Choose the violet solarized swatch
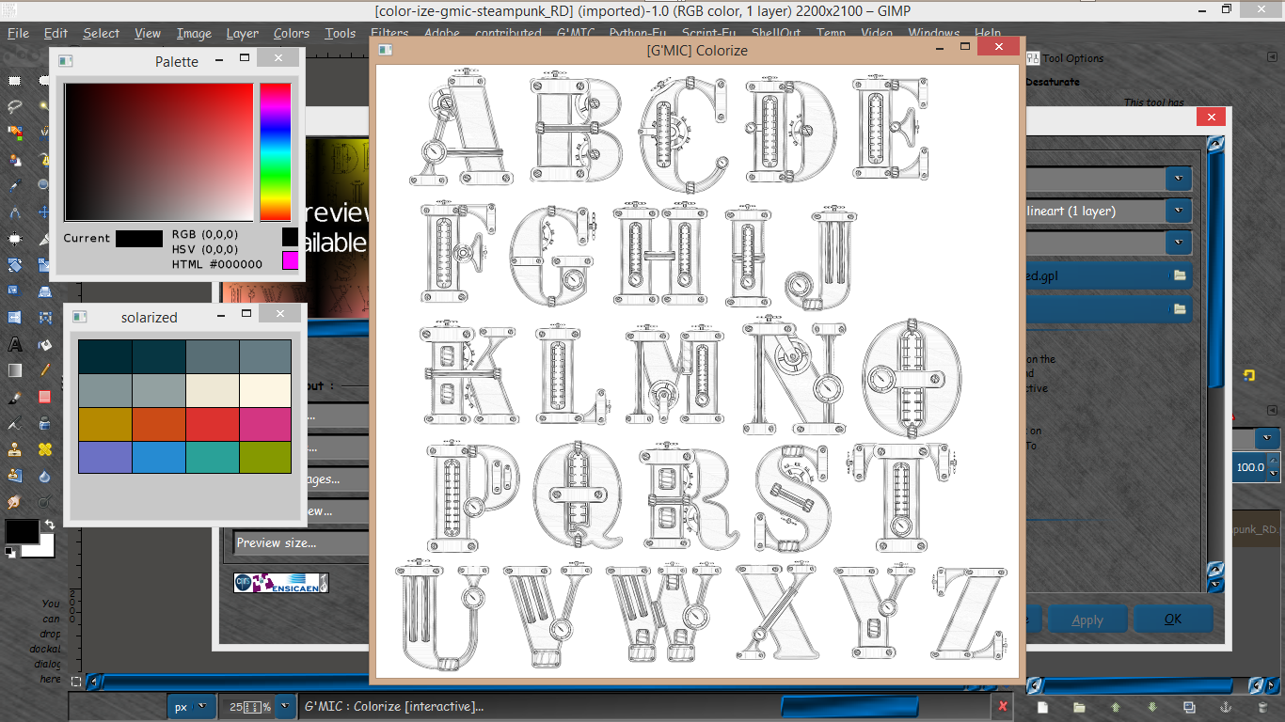1285x722 pixels. click(x=104, y=457)
